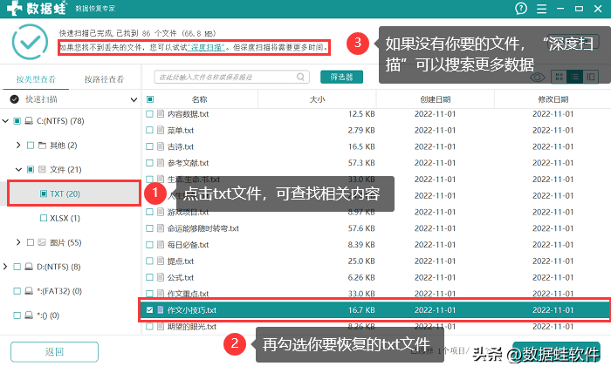Screen dimensions: 611x373
Task: Sort by 名称 column header
Action: point(200,99)
